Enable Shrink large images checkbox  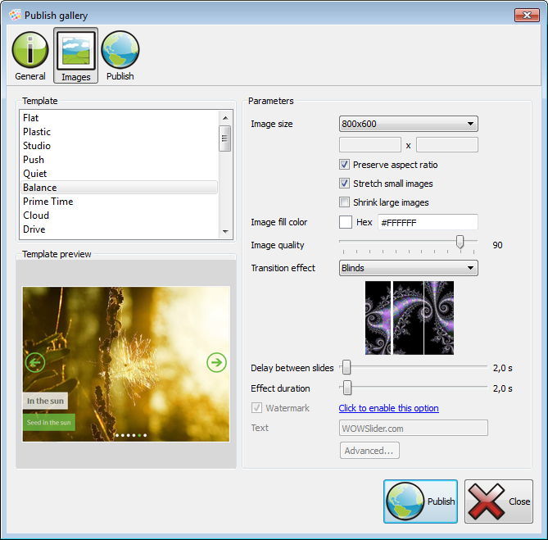344,202
